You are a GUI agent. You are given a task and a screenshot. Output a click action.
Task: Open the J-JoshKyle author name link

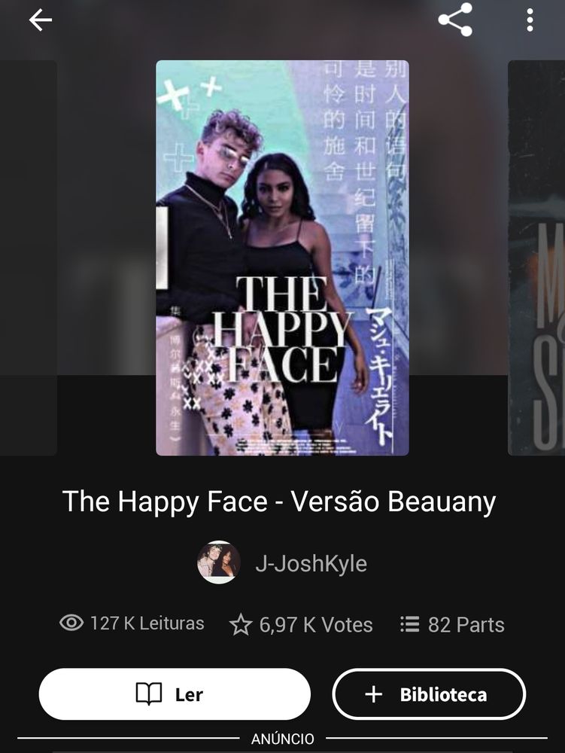pyautogui.click(x=311, y=563)
